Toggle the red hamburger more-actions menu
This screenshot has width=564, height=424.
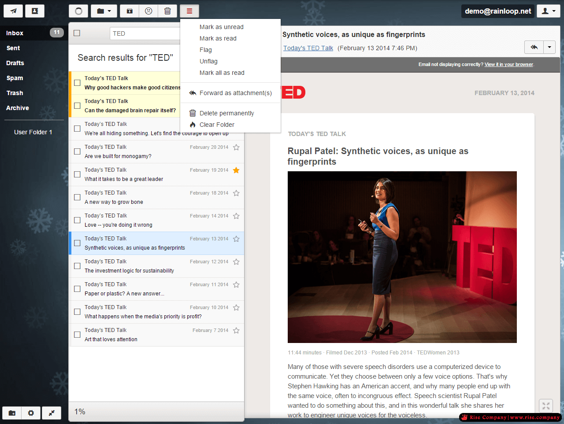[x=189, y=11]
